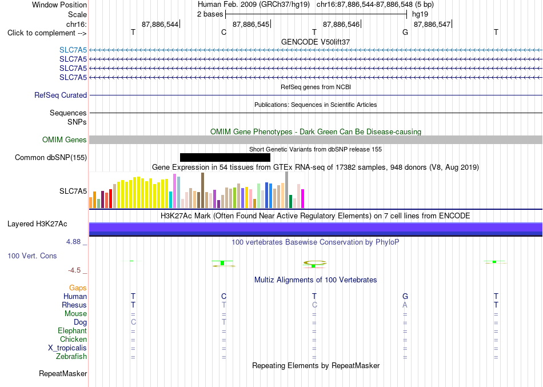Click the '2 bases' scale bar
This screenshot has height=387, width=543.
coord(316,14)
